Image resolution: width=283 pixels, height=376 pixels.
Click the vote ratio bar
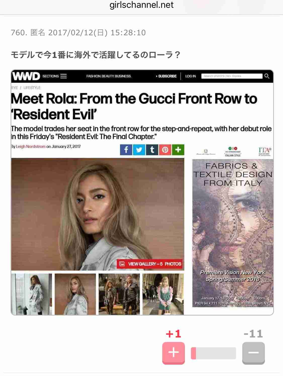tap(213, 353)
